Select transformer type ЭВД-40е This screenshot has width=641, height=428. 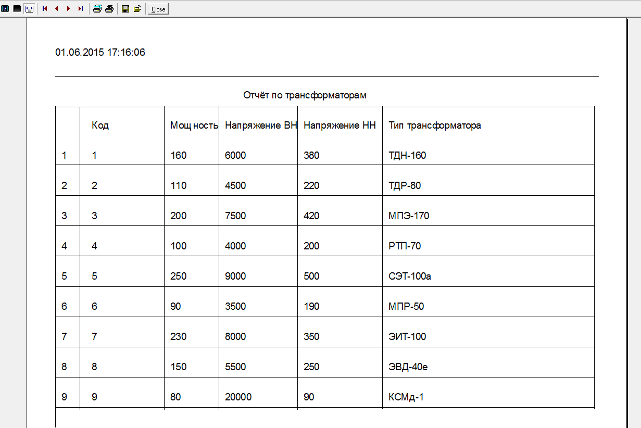tap(408, 367)
